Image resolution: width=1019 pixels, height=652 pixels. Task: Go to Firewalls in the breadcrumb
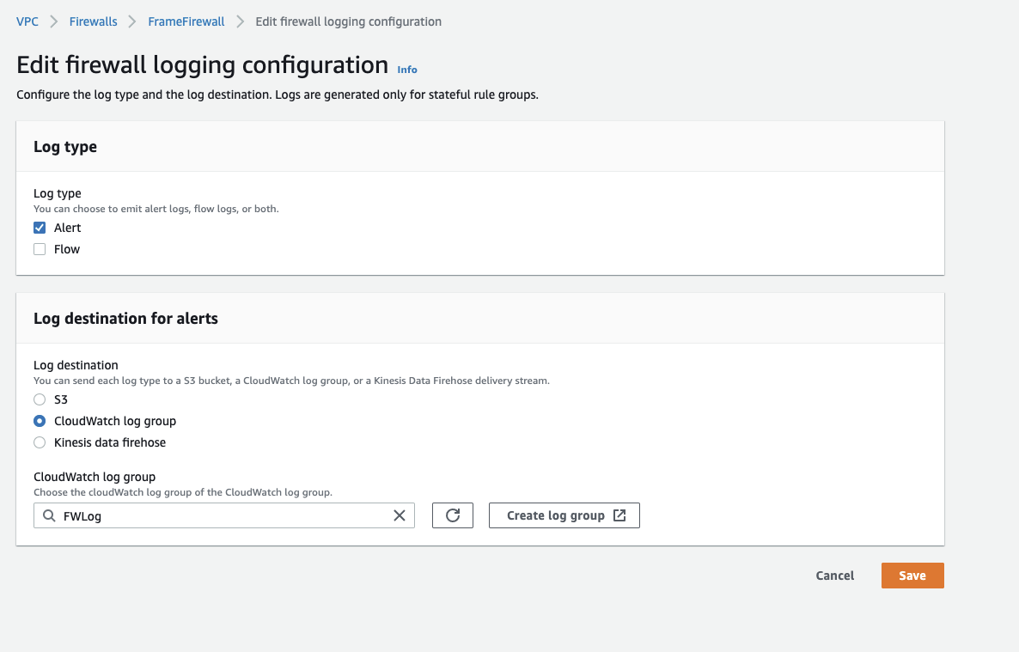94,21
